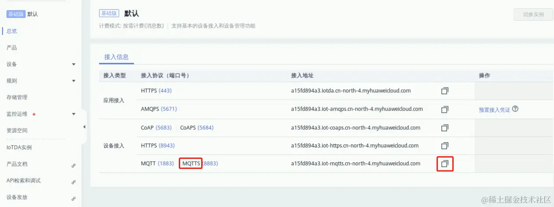Click the AMQPS (5671) protocol entry
The width and height of the screenshot is (554, 207).
(159, 109)
